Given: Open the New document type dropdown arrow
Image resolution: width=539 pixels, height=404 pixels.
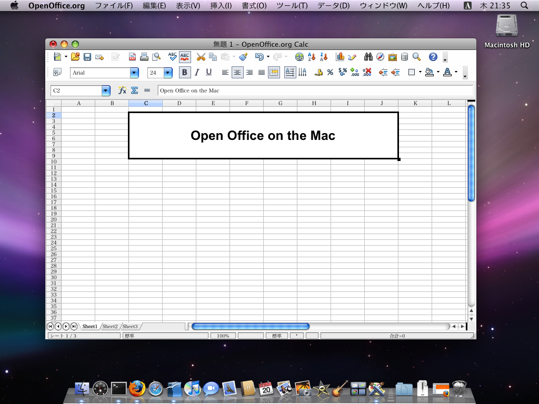Looking at the screenshot, I should [66, 57].
